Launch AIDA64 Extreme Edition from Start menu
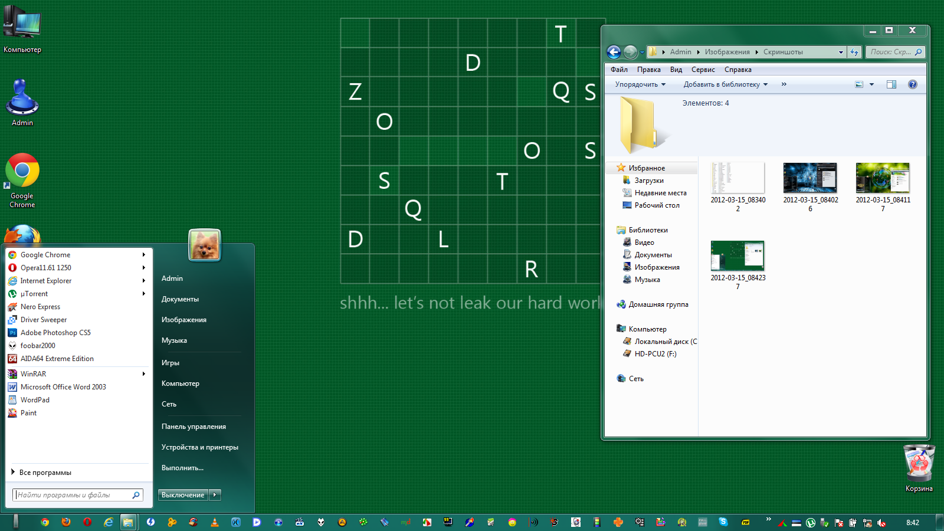This screenshot has height=531, width=944. tap(57, 359)
